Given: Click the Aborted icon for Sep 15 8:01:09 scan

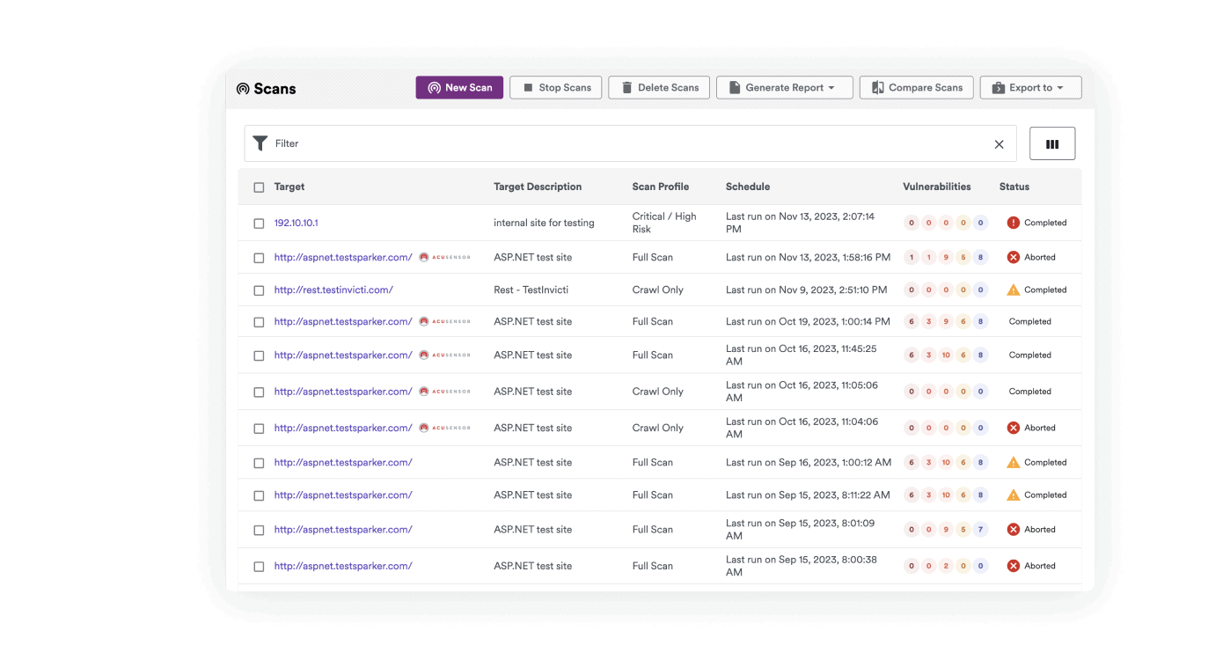Looking at the screenshot, I should click(1014, 530).
